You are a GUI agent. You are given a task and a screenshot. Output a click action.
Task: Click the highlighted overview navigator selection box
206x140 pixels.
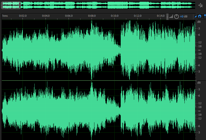(11, 5)
